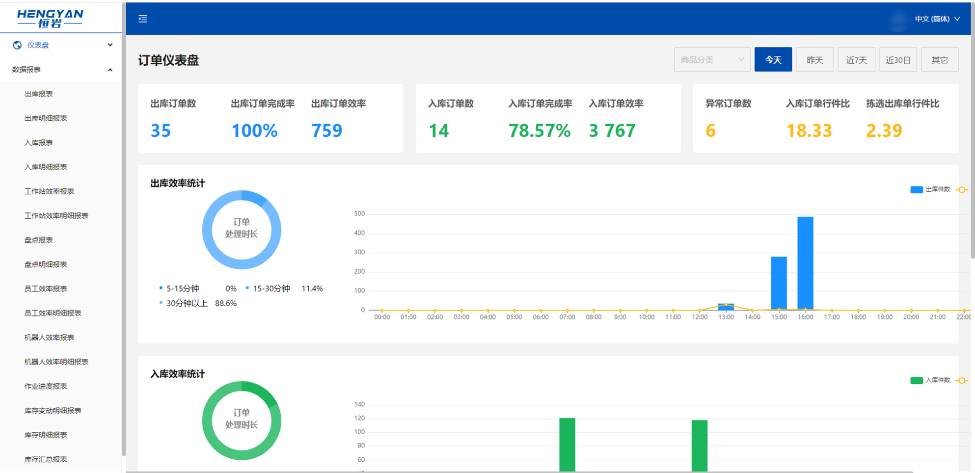975x473 pixels.
Task: Select the 其它 date filter
Action: pos(940,59)
